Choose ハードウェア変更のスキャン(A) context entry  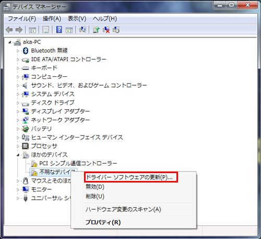click(x=123, y=209)
